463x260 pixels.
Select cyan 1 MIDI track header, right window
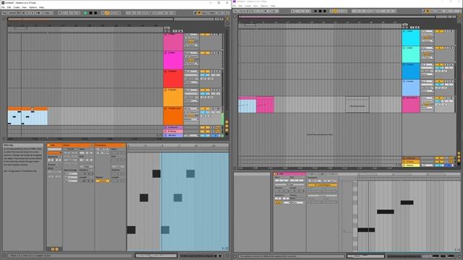click(x=411, y=38)
